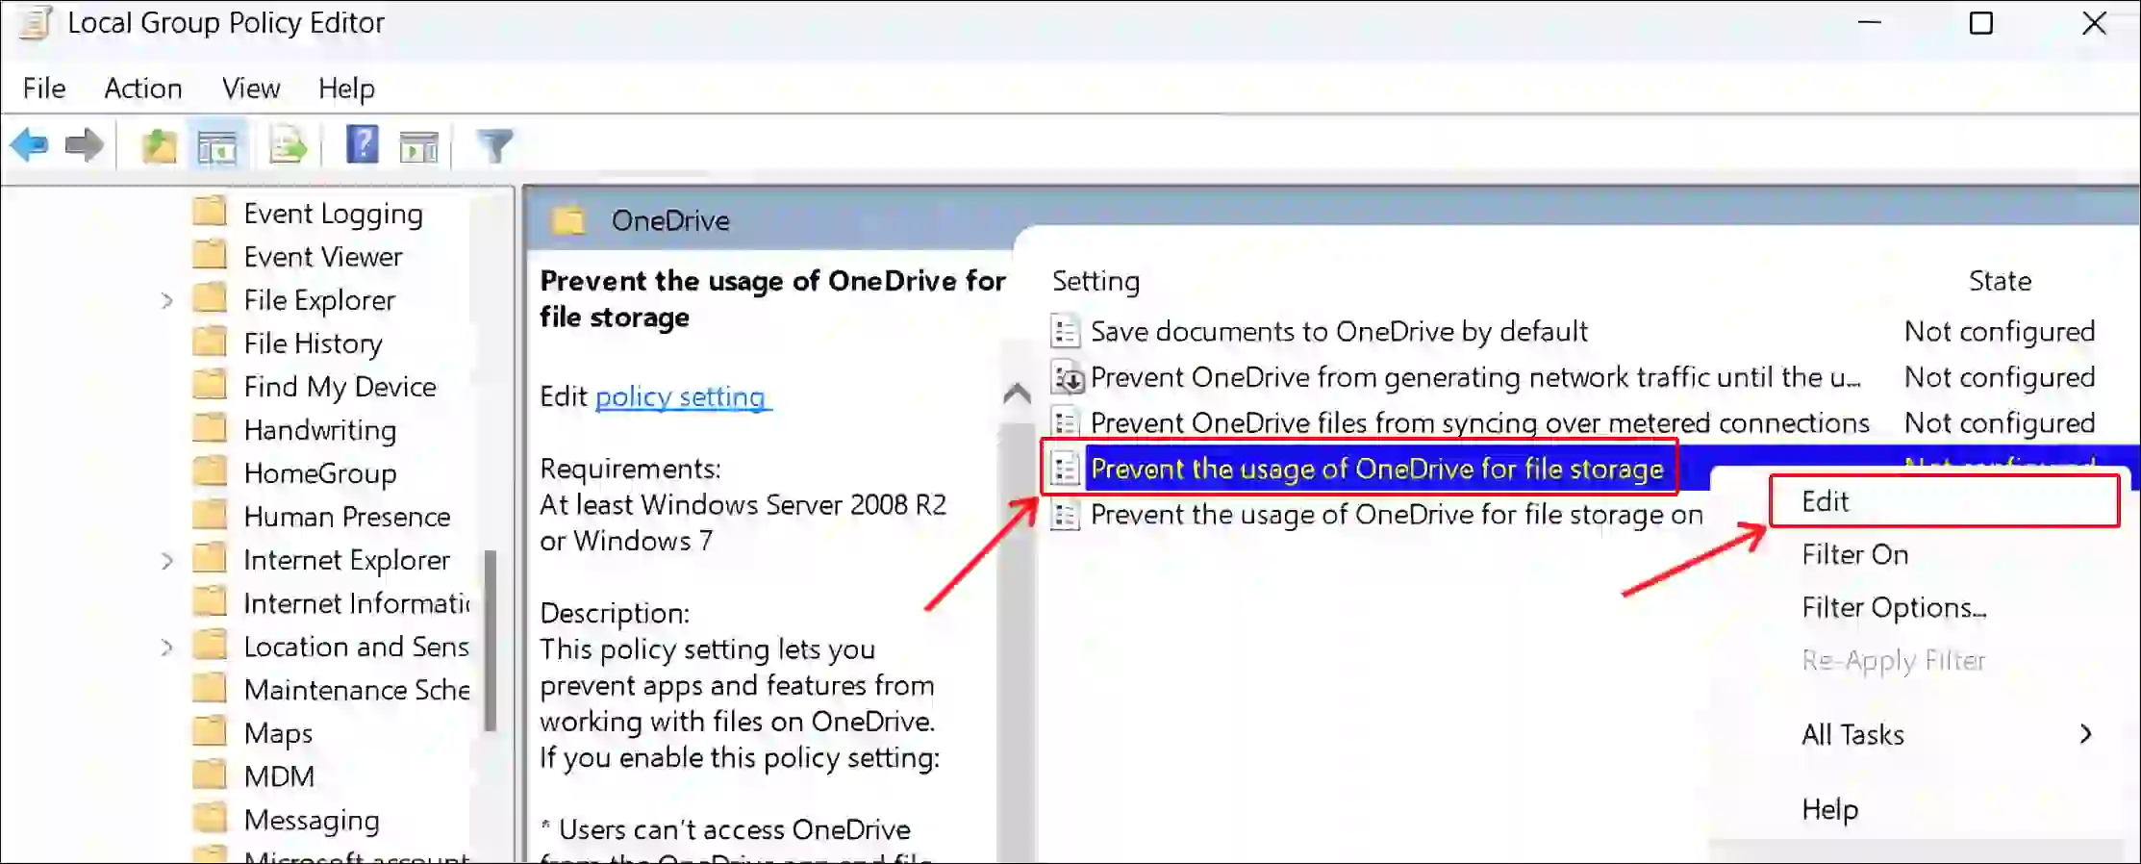Select Maintenance Scheduler tree item
2141x864 pixels.
[357, 690]
